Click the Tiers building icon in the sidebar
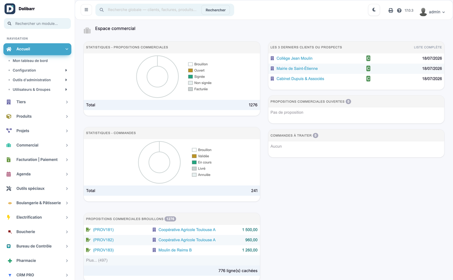Screen dimensions: 453x280 (9, 102)
